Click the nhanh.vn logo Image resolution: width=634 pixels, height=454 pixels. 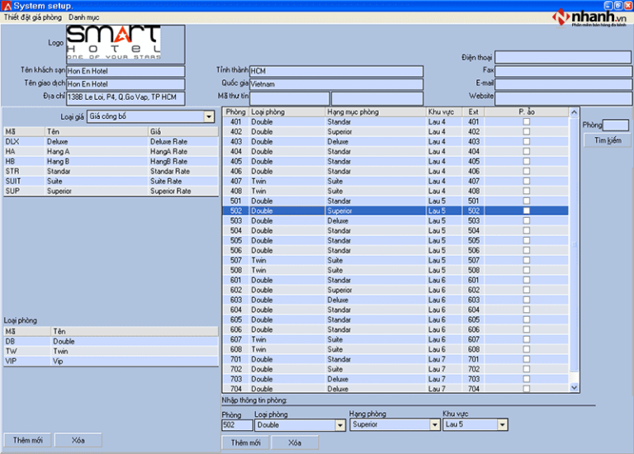589,19
